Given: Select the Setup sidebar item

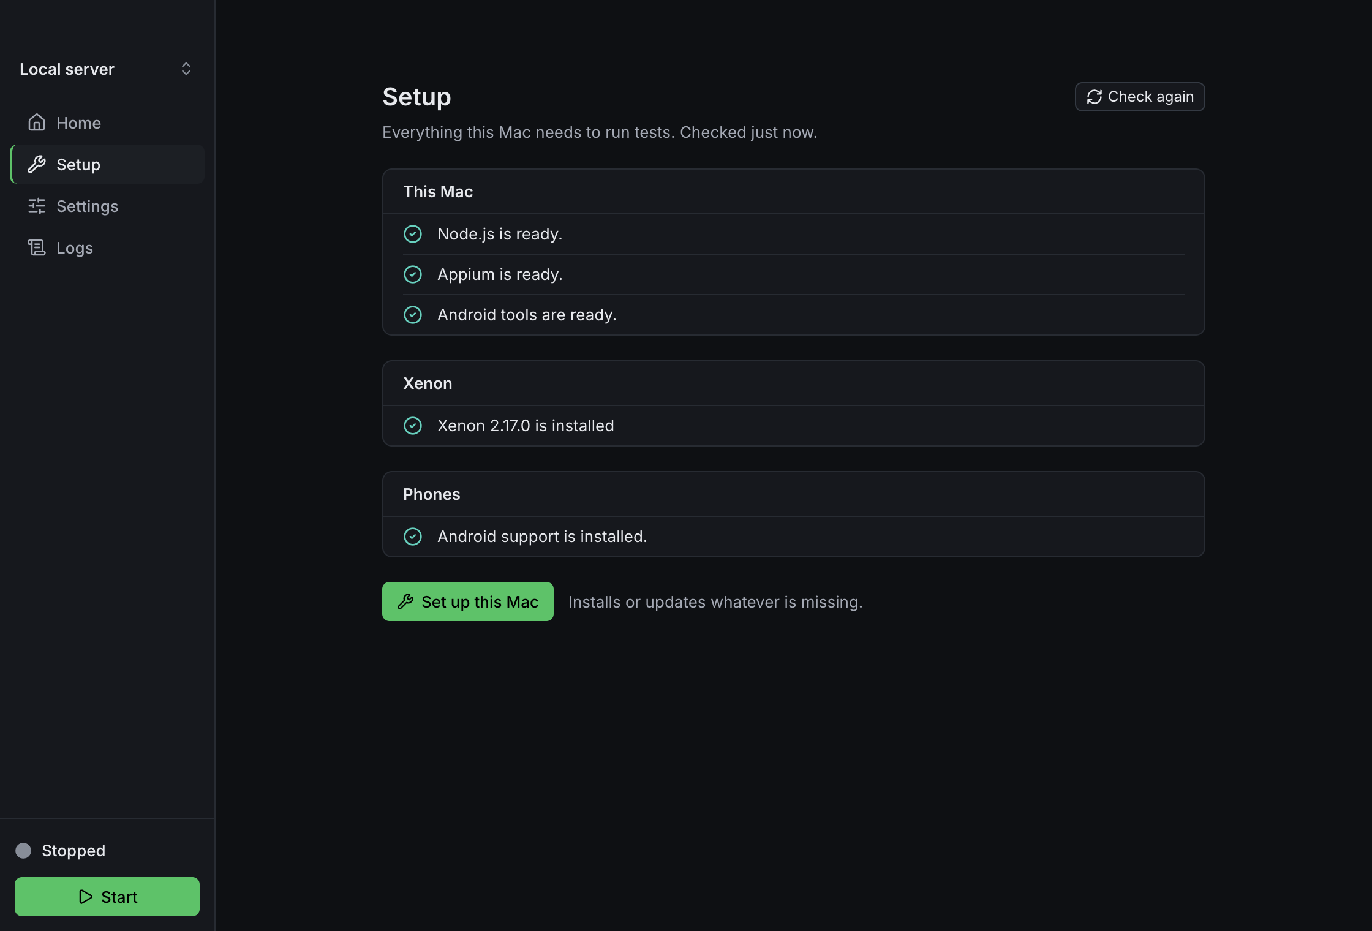Looking at the screenshot, I should coord(108,164).
